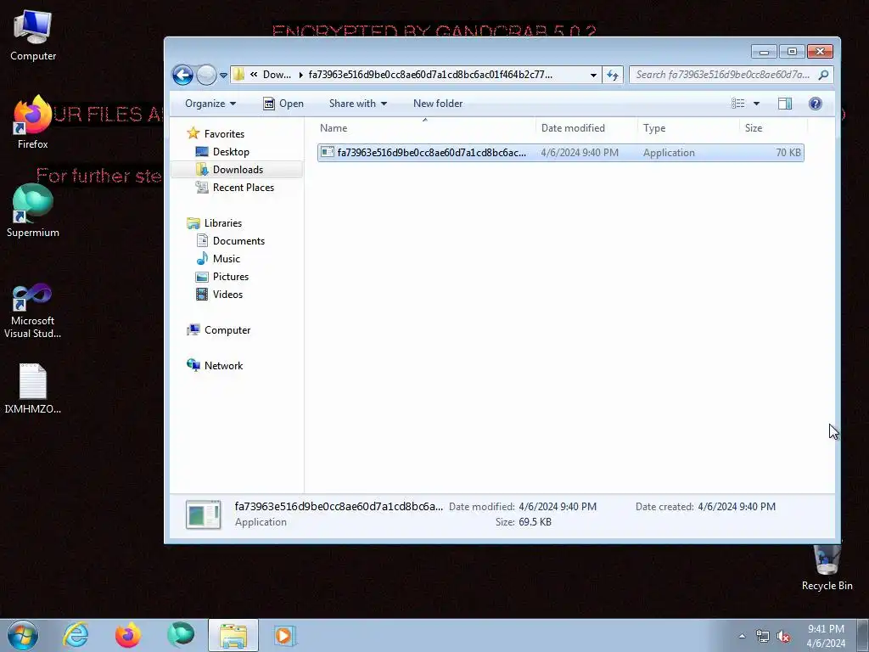Create a New folder from toolbar
This screenshot has width=869, height=652.
[x=438, y=104]
